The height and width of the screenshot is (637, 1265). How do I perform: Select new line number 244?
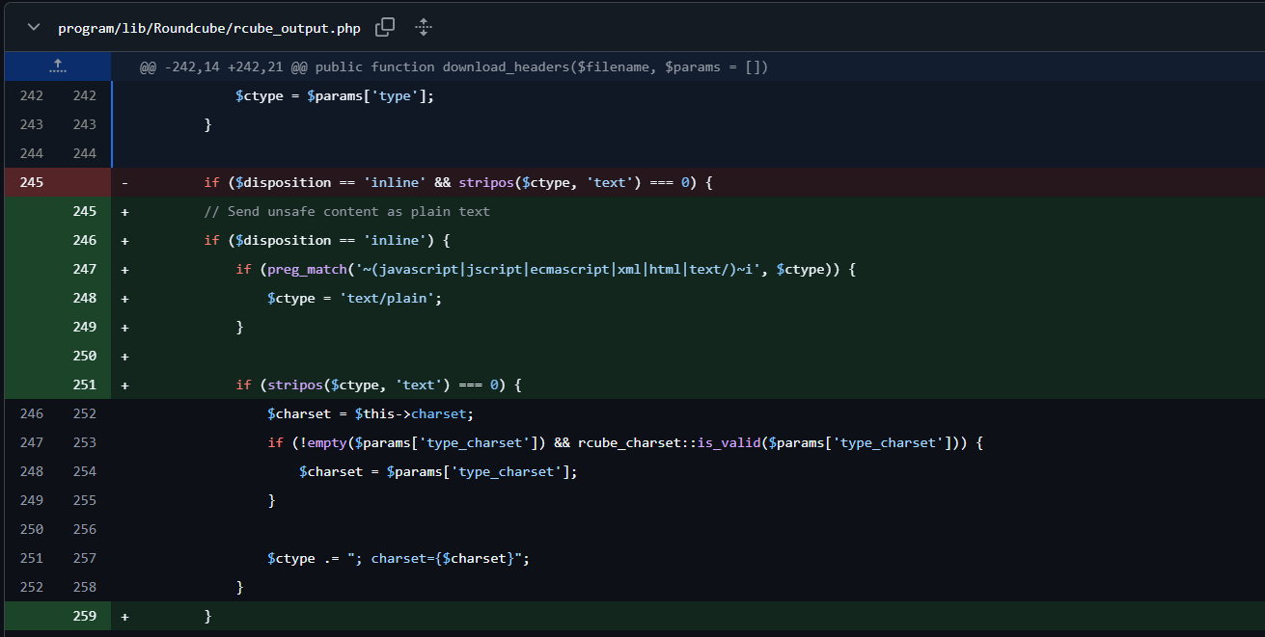coord(84,153)
